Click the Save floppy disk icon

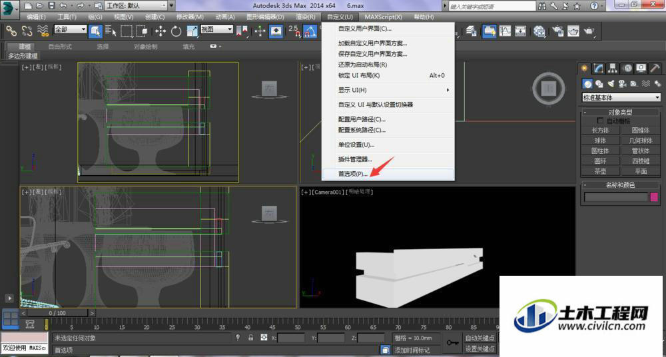coord(51,5)
